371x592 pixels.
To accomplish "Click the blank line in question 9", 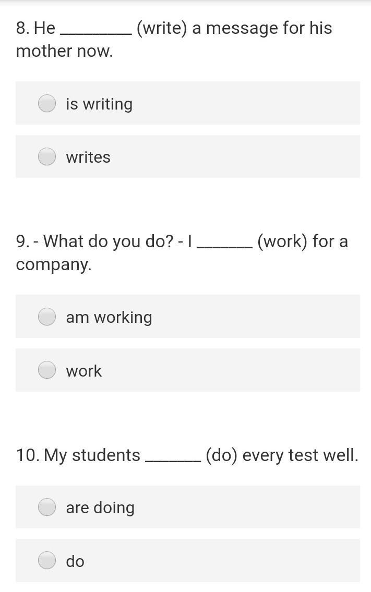I will [x=225, y=247].
